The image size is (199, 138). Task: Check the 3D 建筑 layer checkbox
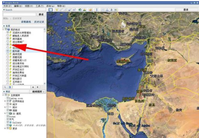point(8,113)
